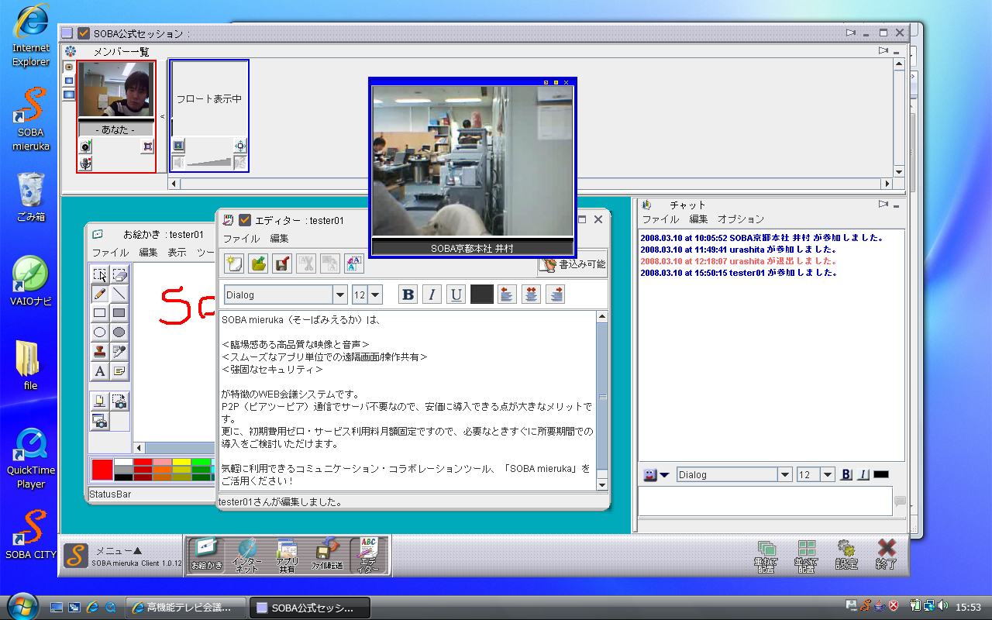Image resolution: width=992 pixels, height=620 pixels.
Task: Collapse member panel with '<' arrow
Action: pos(163,117)
